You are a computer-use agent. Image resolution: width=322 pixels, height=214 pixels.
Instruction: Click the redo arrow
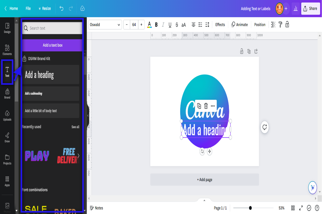pos(71,8)
